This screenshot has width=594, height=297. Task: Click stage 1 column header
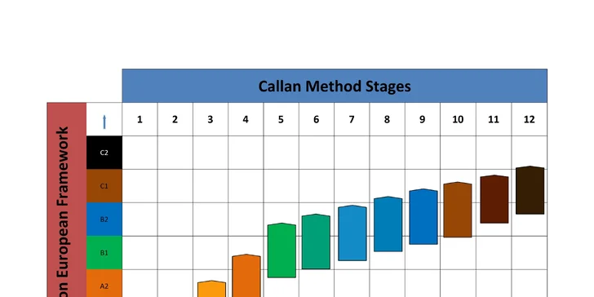click(140, 119)
